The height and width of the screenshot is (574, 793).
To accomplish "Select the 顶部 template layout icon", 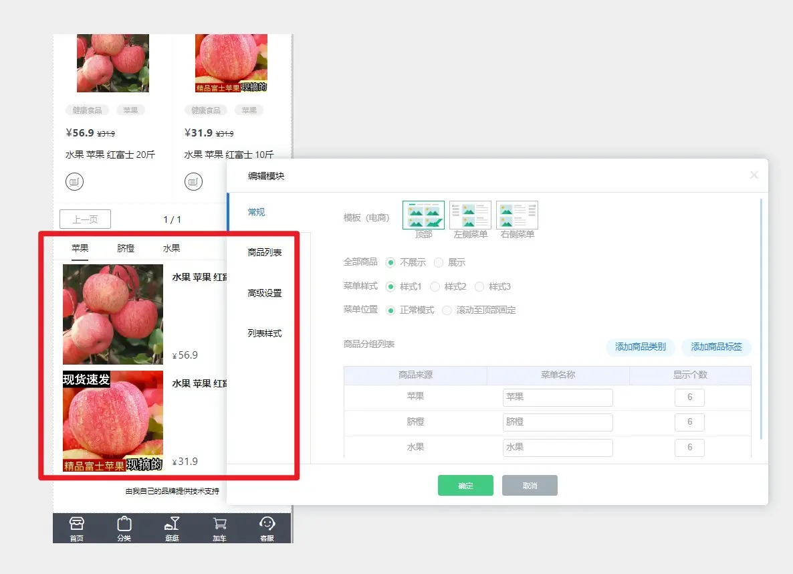I will coord(423,215).
